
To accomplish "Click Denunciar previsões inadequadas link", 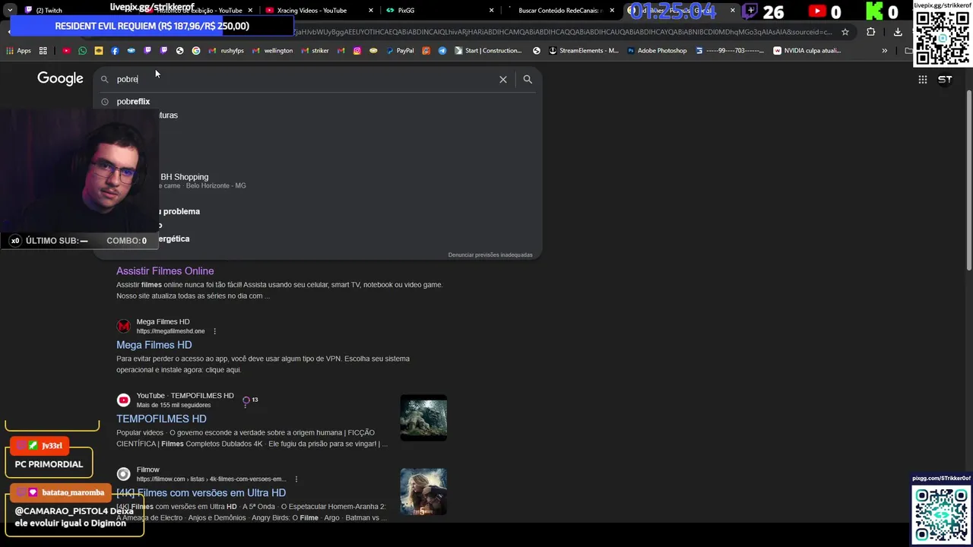I will 490,255.
